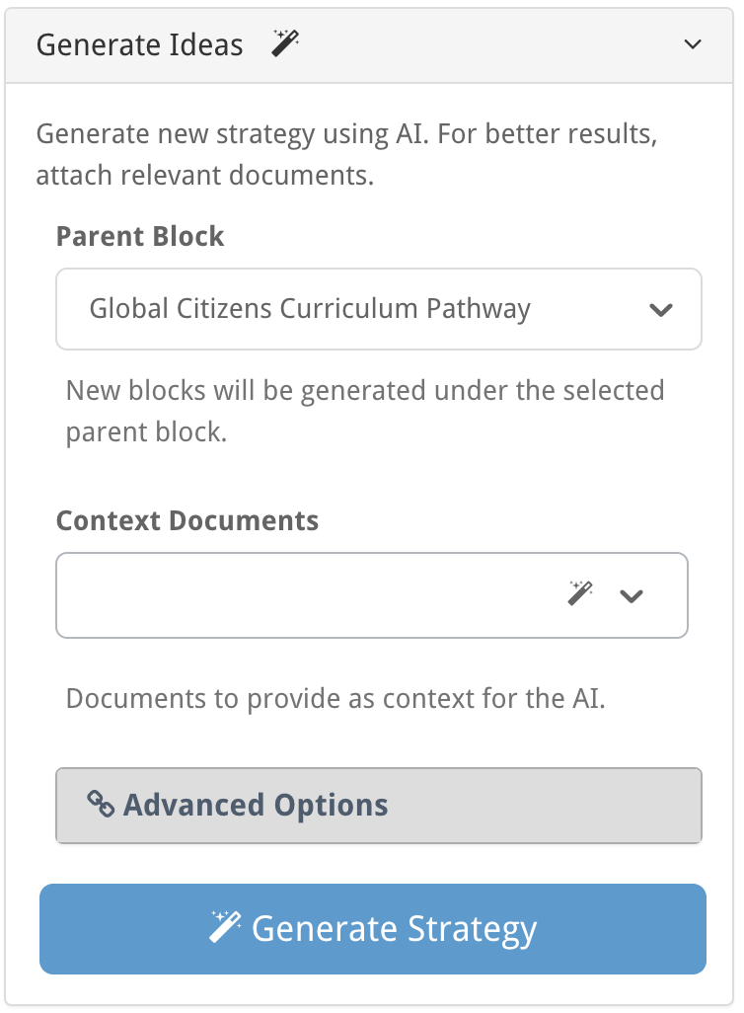Click the Generate Ideas header title
This screenshot has height=1013, width=744.
[139, 44]
